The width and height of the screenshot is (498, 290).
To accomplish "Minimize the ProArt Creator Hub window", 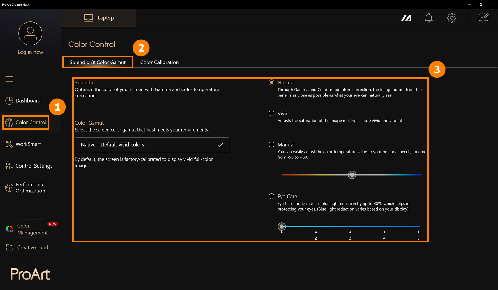I will point(469,4).
